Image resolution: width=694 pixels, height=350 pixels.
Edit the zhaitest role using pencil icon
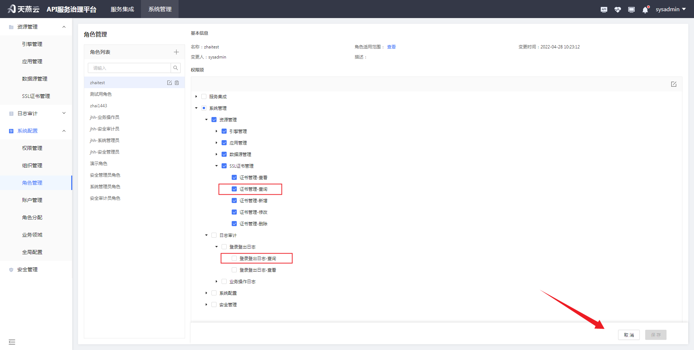tap(169, 82)
